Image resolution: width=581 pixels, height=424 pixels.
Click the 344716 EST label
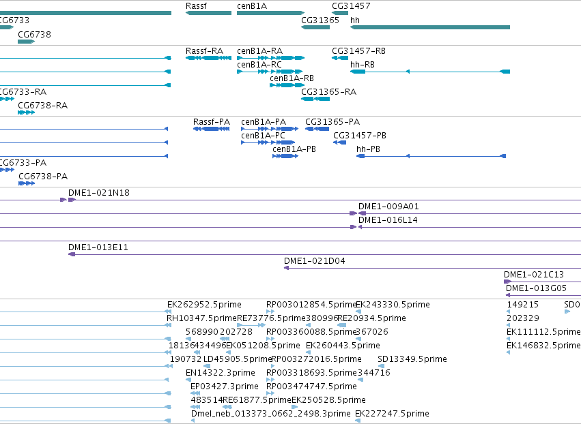click(x=374, y=373)
